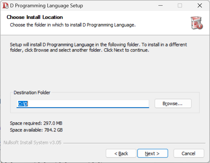This screenshot has height=163, width=210.
Task: Click the "Choose Install Location" heading
Action: (35, 17)
